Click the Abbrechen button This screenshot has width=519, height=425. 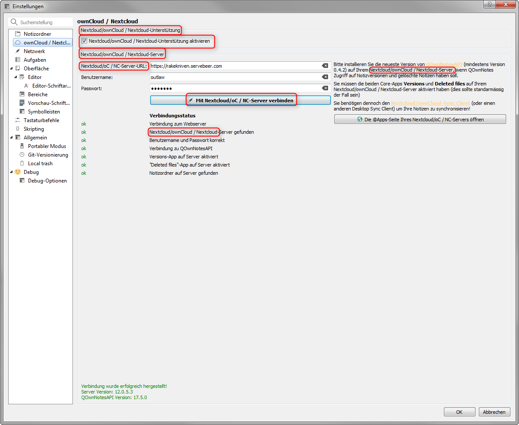[494, 412]
